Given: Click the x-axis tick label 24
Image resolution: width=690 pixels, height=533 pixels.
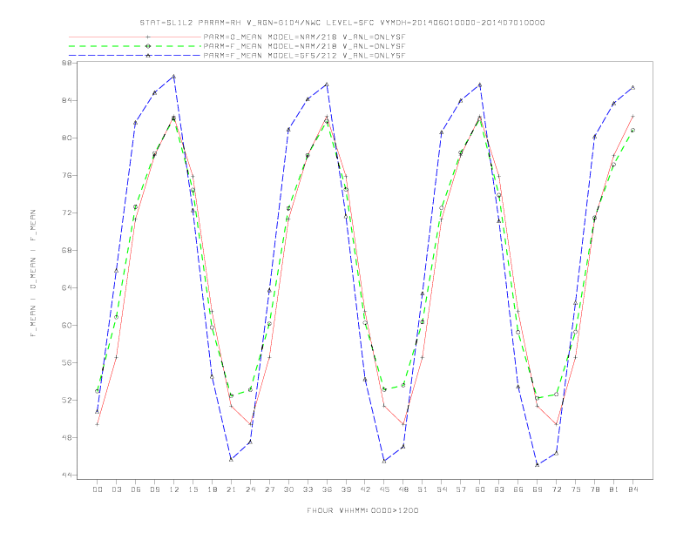Looking at the screenshot, I should (250, 489).
